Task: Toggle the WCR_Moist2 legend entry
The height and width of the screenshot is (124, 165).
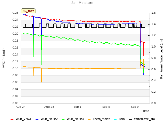Action: click(x=47, y=119)
